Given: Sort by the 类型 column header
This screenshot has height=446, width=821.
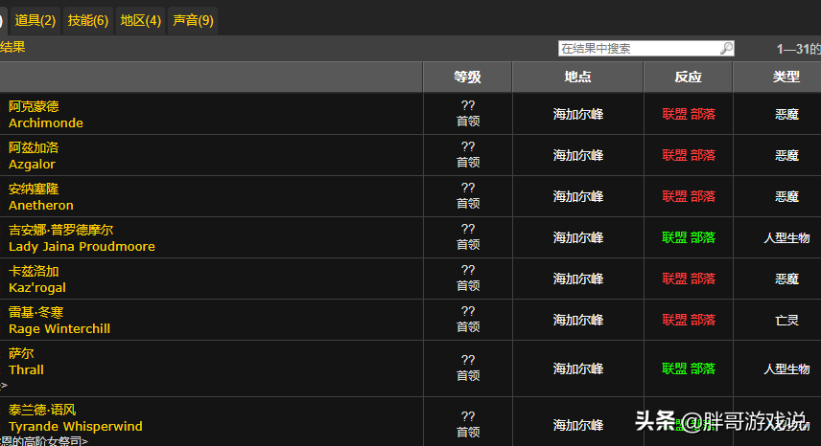Looking at the screenshot, I should coord(786,78).
